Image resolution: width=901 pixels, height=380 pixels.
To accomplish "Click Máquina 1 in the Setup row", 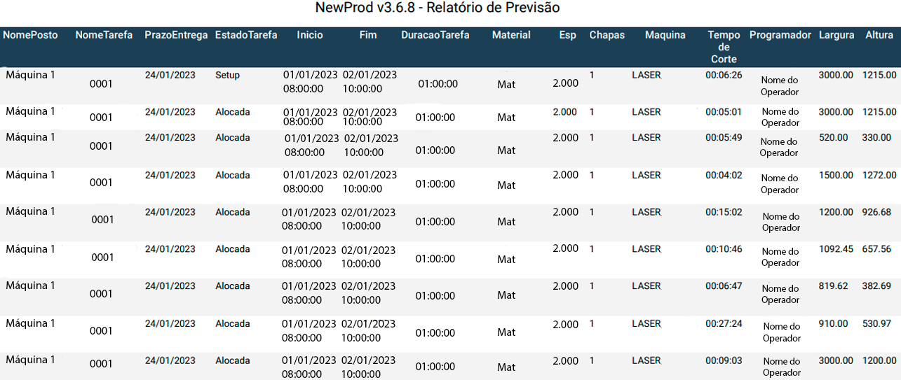I will [30, 73].
